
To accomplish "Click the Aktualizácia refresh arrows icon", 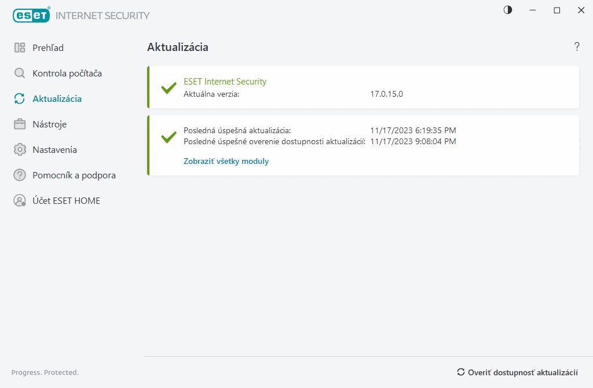I will tap(20, 99).
